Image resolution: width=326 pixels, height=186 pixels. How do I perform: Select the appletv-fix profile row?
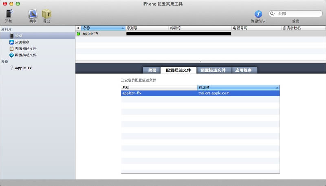(200, 93)
